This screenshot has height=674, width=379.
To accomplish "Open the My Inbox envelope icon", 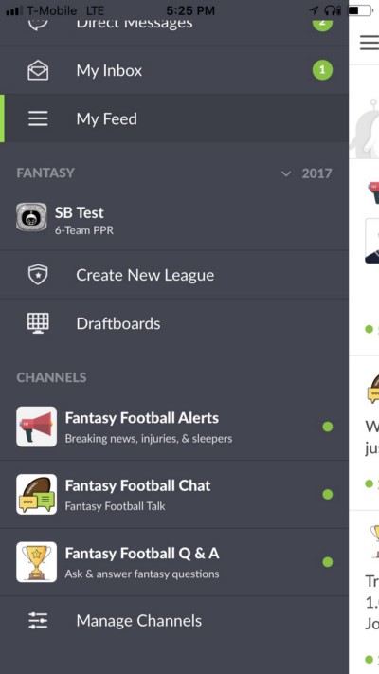I will pyautogui.click(x=38, y=70).
